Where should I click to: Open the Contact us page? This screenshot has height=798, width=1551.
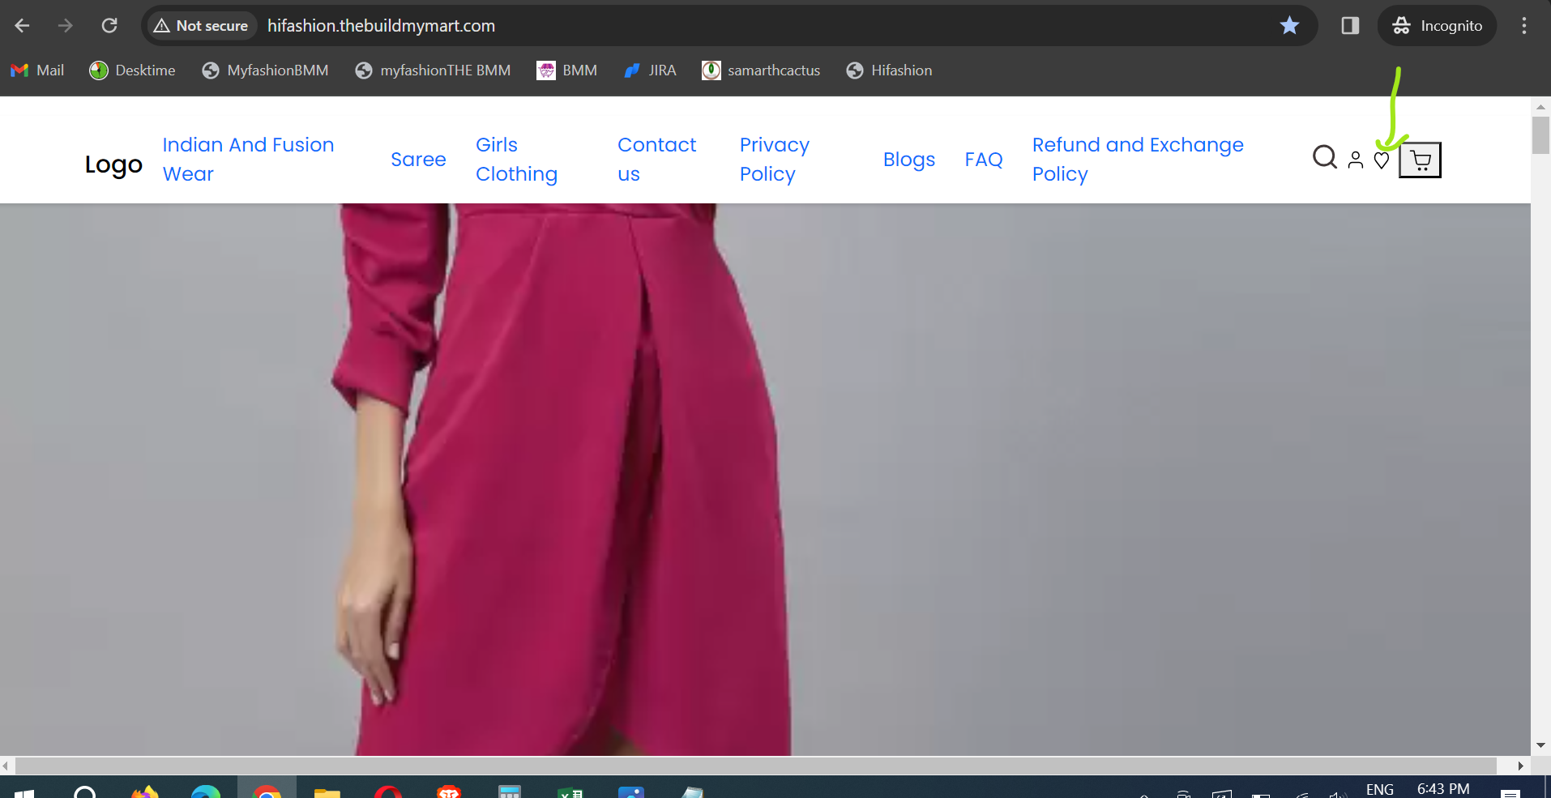[x=657, y=160]
